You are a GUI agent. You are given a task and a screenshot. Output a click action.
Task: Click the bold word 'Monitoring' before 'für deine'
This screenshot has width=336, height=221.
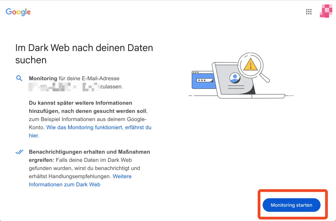click(x=43, y=78)
